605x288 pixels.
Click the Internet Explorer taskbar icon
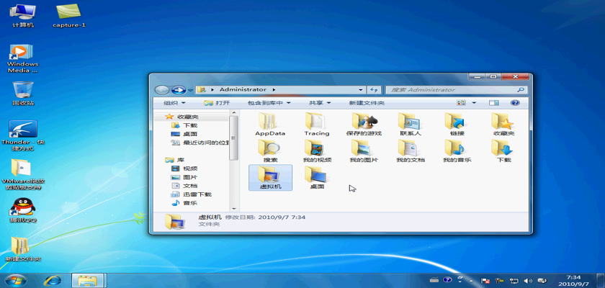coord(52,279)
